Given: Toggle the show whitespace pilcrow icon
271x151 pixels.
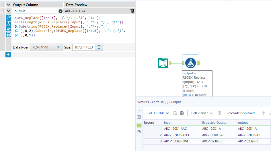Looking at the screenshot, I should point(219,113).
